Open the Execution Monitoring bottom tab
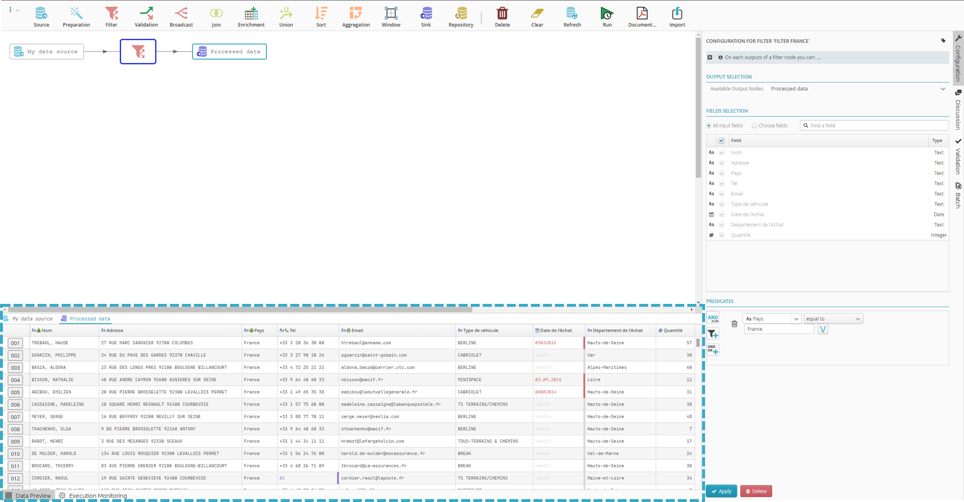 click(x=93, y=496)
